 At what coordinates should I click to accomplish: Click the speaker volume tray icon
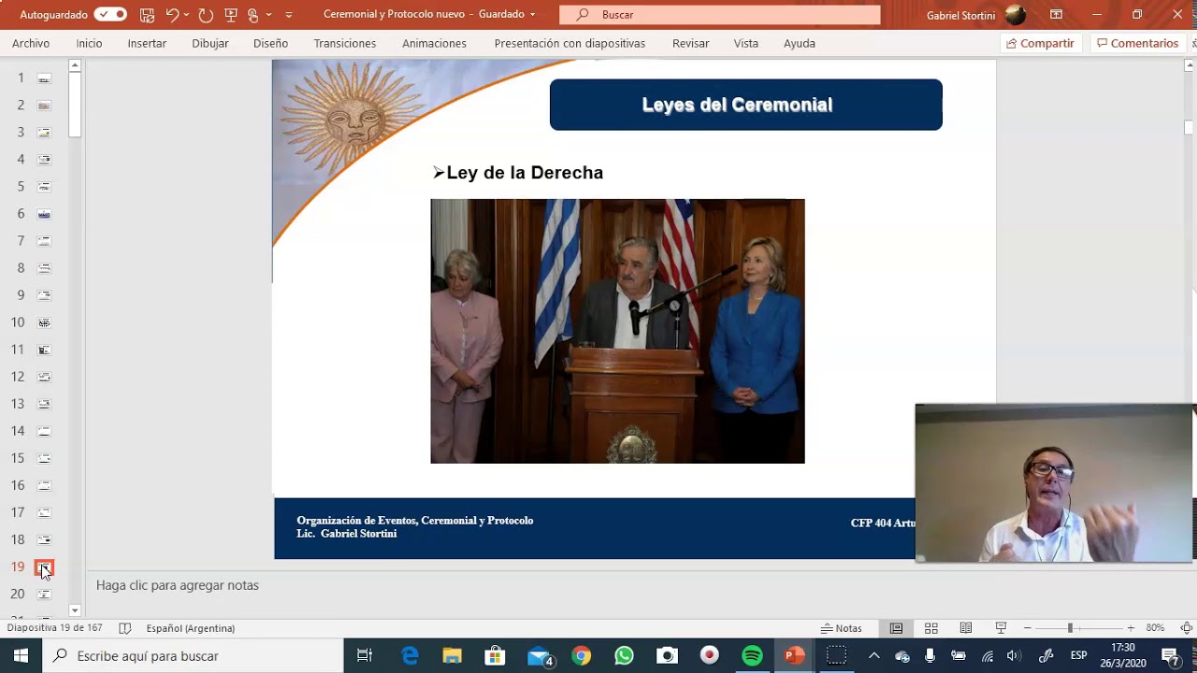click(1014, 656)
